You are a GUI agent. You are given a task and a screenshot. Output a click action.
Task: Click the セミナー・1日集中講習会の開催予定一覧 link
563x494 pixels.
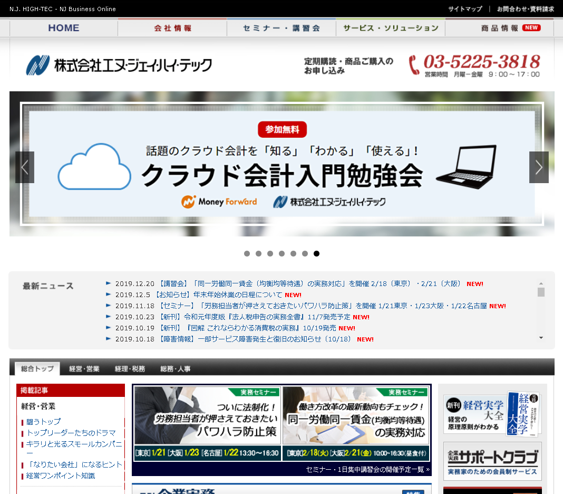366,469
